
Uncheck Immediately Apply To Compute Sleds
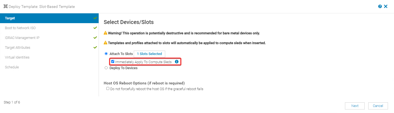[113, 62]
